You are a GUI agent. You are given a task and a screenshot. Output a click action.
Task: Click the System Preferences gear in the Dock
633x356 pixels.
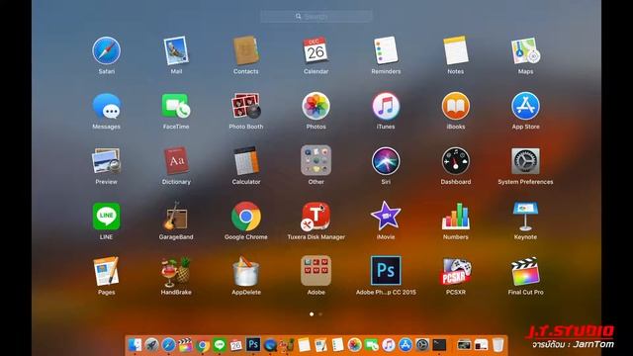pos(422,345)
